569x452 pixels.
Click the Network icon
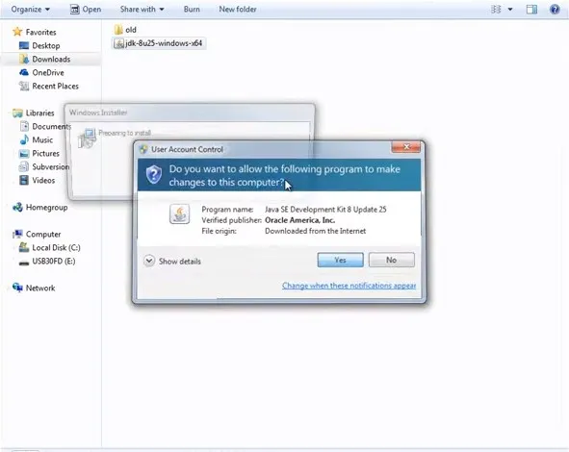click(17, 288)
